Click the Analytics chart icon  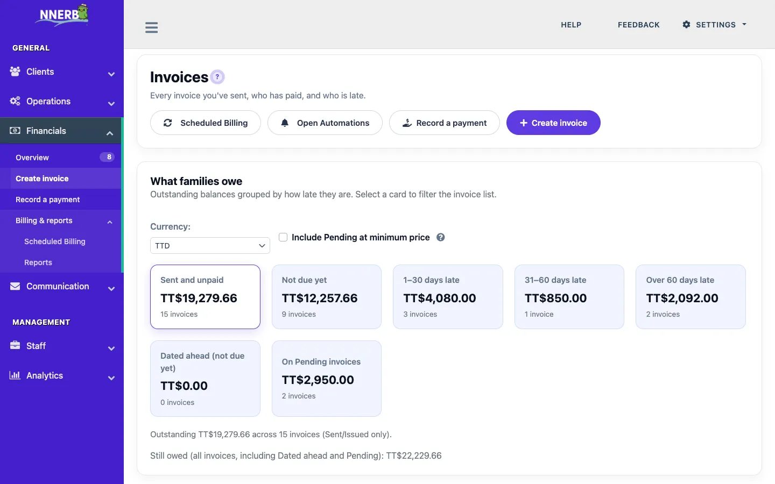(x=15, y=375)
